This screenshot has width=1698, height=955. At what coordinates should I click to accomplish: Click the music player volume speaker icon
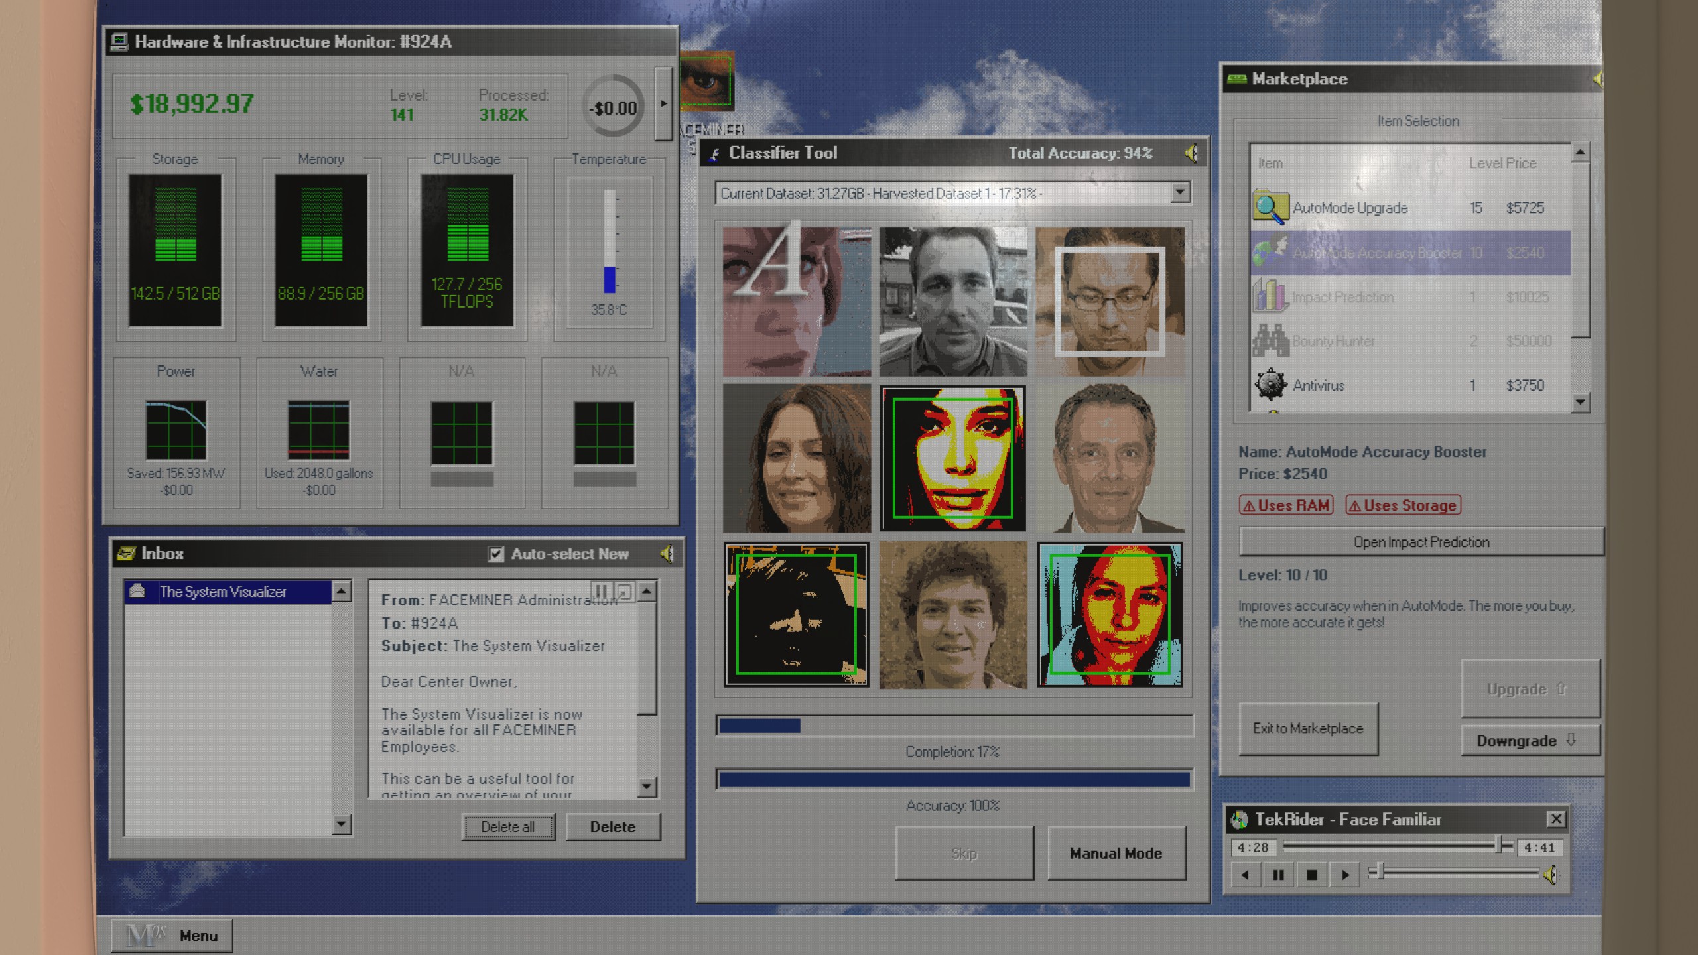point(1551,875)
